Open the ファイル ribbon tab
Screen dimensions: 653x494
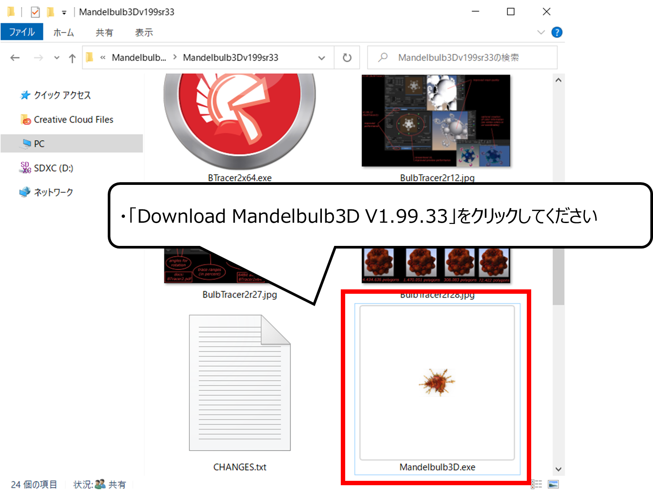pyautogui.click(x=22, y=32)
